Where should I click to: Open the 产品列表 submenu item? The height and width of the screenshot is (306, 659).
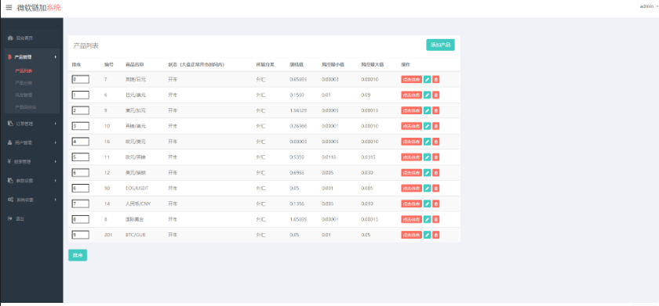(24, 71)
